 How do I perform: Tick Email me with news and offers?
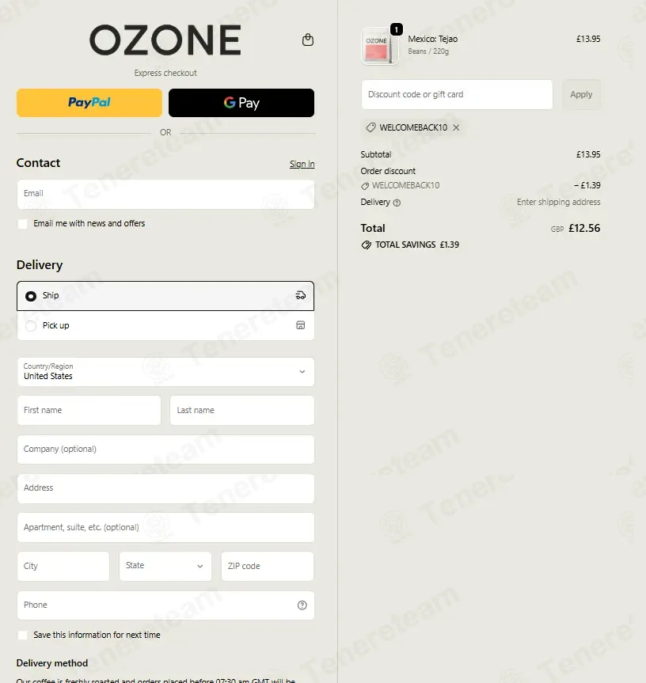click(23, 224)
